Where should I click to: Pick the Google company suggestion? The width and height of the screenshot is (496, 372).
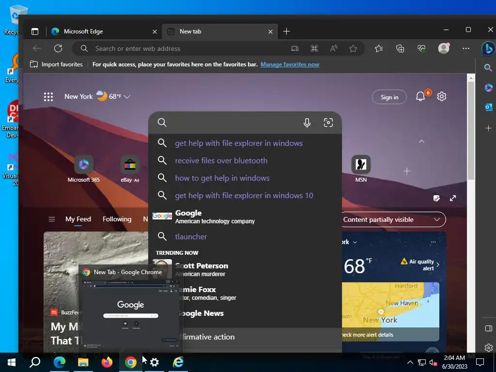(x=245, y=217)
